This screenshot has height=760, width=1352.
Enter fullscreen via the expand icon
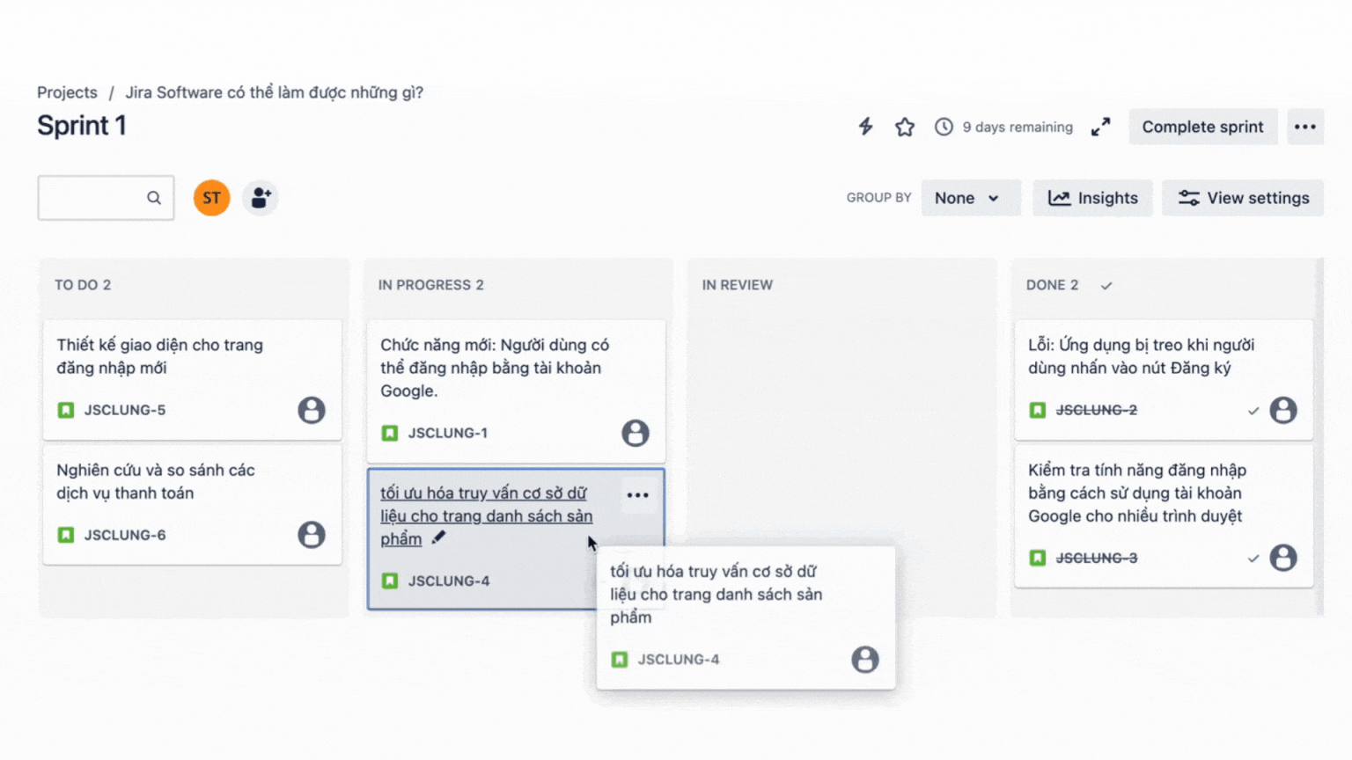point(1101,127)
